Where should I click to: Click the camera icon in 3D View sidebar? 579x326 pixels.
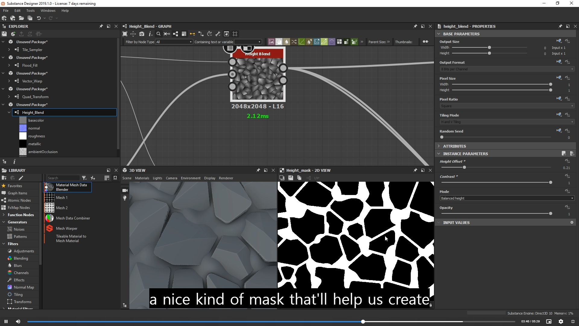125,190
